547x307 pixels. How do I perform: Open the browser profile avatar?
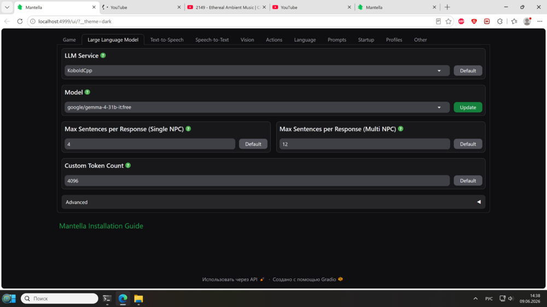tap(527, 21)
